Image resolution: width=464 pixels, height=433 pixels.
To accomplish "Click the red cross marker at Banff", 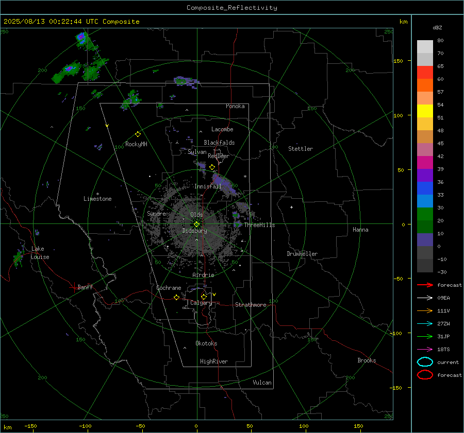I will click(x=74, y=287).
